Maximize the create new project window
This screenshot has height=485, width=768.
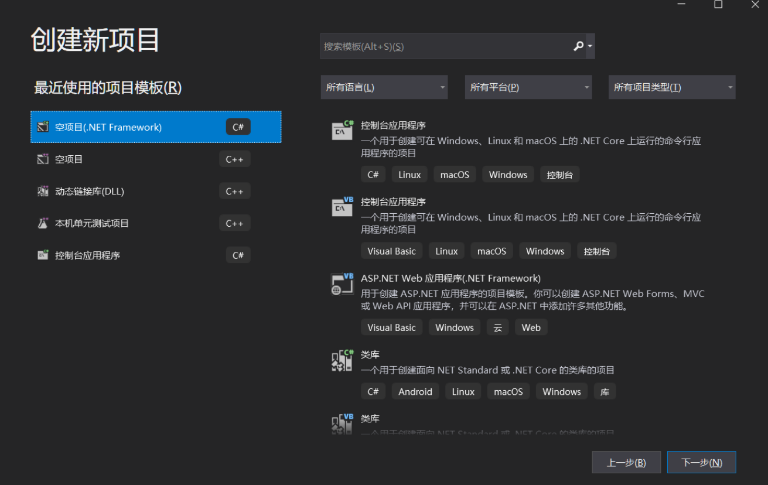(x=718, y=5)
